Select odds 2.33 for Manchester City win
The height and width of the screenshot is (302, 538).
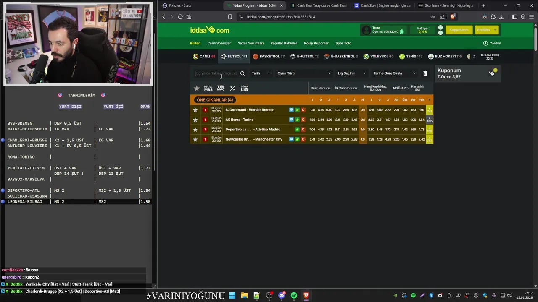click(329, 139)
